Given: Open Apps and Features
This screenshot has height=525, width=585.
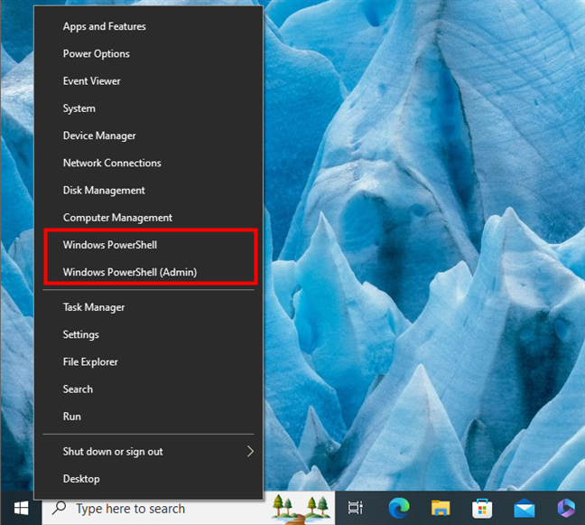Looking at the screenshot, I should tap(148, 26).
